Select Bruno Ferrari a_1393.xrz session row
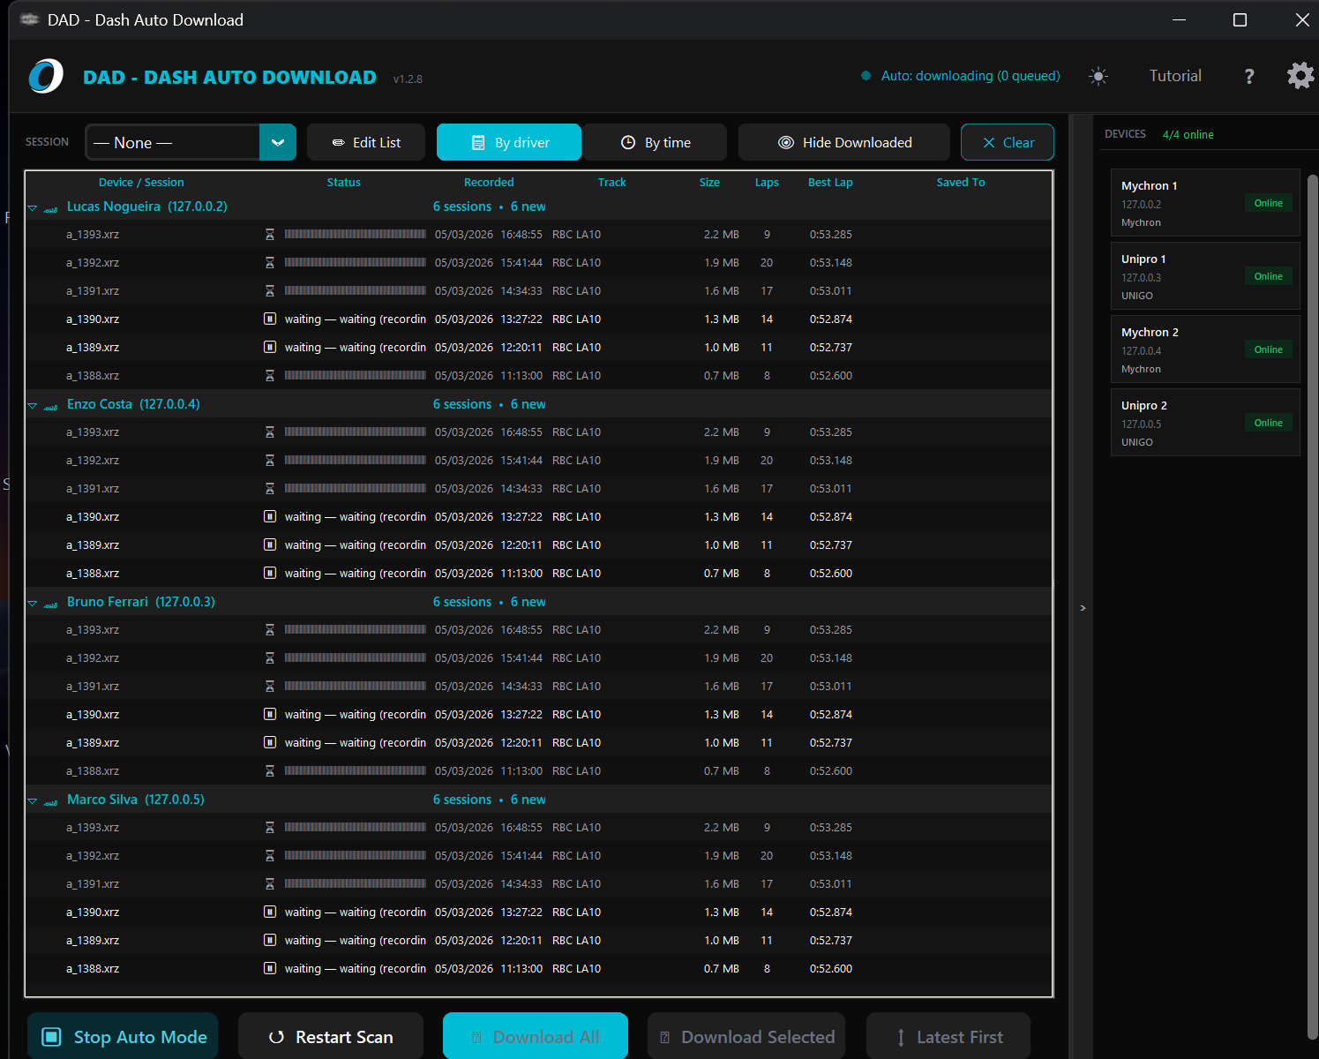This screenshot has height=1059, width=1319. point(538,629)
